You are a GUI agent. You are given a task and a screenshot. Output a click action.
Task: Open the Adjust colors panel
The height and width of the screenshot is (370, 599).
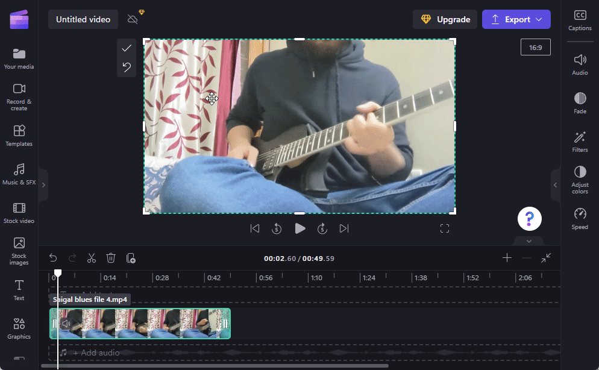pyautogui.click(x=580, y=180)
